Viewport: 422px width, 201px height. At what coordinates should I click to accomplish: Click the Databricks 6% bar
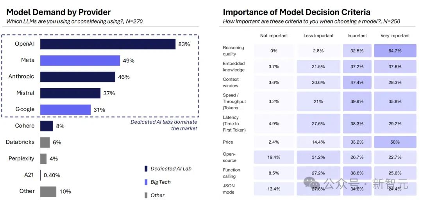pyautogui.click(x=45, y=142)
